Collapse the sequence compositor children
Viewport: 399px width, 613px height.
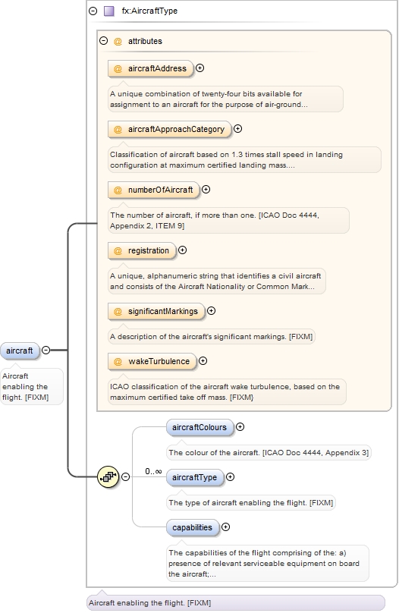pos(125,477)
